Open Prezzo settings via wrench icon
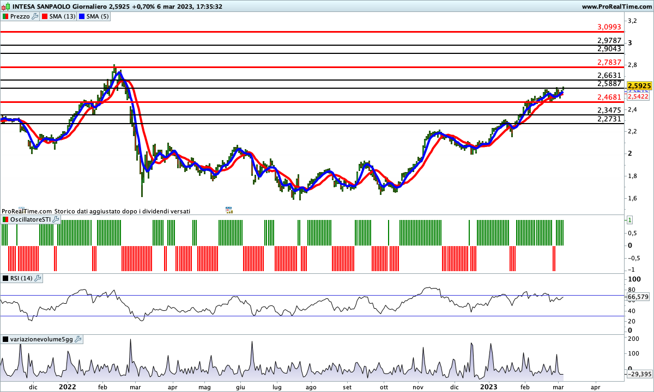Image resolution: width=654 pixels, height=392 pixels. (35, 16)
